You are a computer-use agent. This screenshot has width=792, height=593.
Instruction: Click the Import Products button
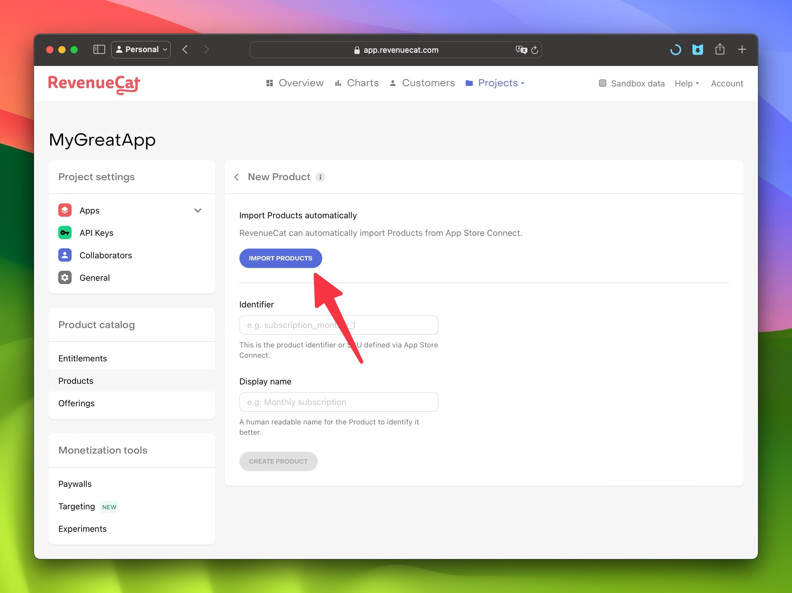coord(280,258)
